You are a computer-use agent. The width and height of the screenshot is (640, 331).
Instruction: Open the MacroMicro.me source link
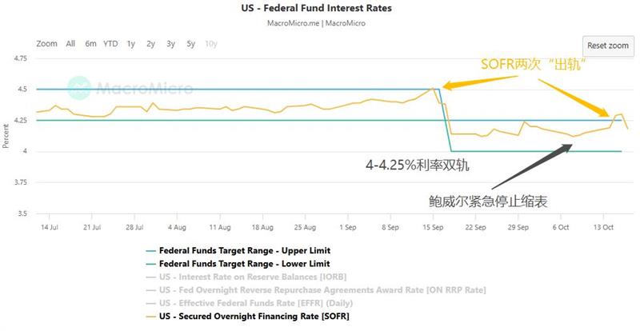tap(294, 23)
